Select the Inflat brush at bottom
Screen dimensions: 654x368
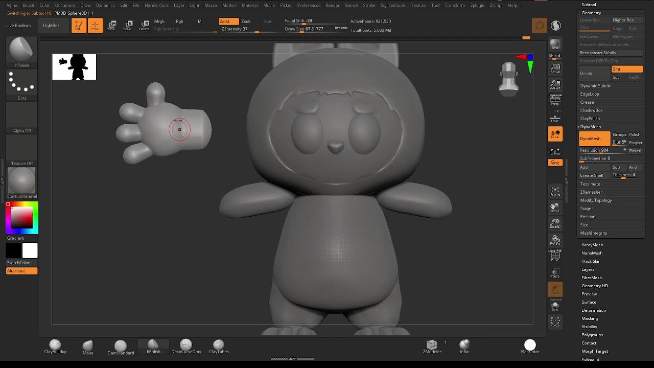464,347
